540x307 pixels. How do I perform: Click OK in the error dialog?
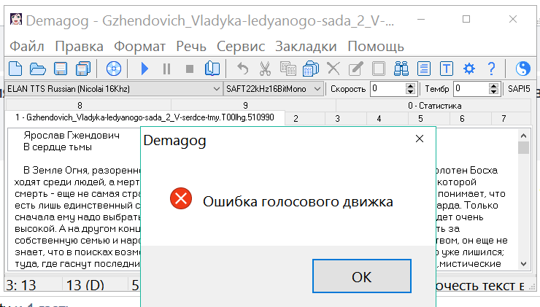[x=362, y=276]
